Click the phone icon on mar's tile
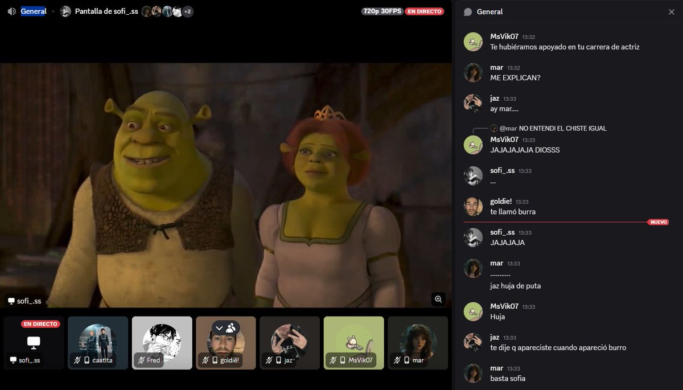This screenshot has width=683, height=390. point(407,360)
